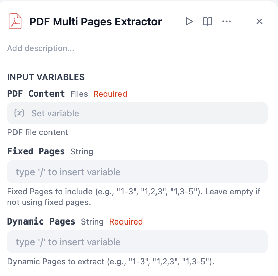Click the red PDF file icon
The width and height of the screenshot is (278, 276).
(15, 21)
